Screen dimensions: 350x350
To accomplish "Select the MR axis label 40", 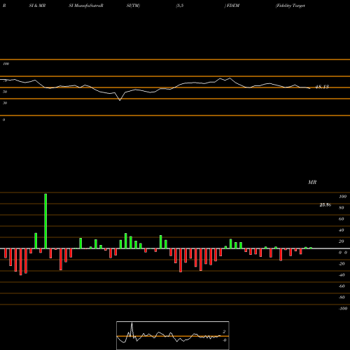I will (342, 230).
